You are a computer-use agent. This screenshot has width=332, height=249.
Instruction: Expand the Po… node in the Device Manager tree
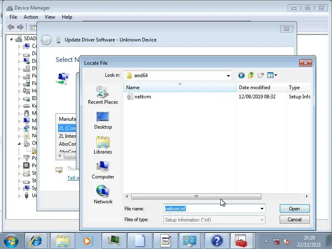point(19,159)
